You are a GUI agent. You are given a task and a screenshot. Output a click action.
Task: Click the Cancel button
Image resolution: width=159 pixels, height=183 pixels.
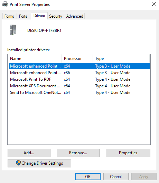(116, 176)
